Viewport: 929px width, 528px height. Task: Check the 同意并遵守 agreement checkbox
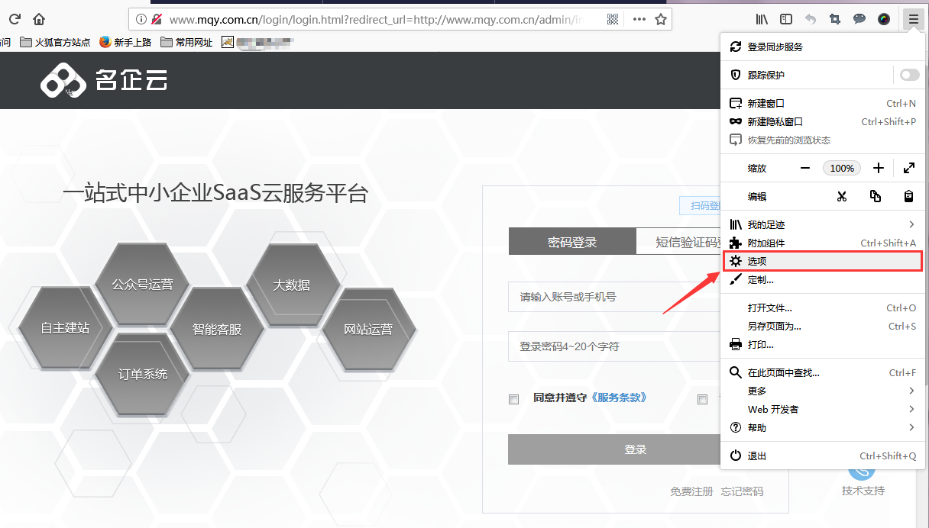pos(514,399)
